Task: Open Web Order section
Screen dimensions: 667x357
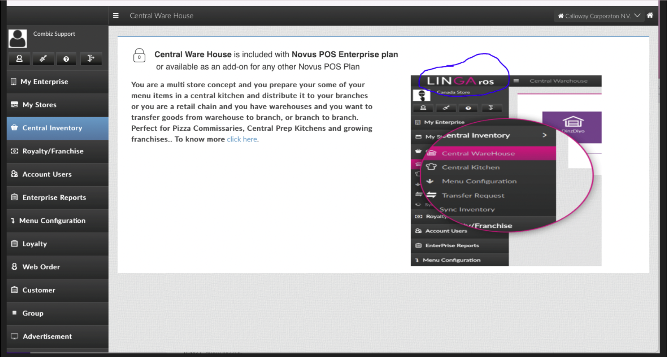Action: tap(58, 267)
